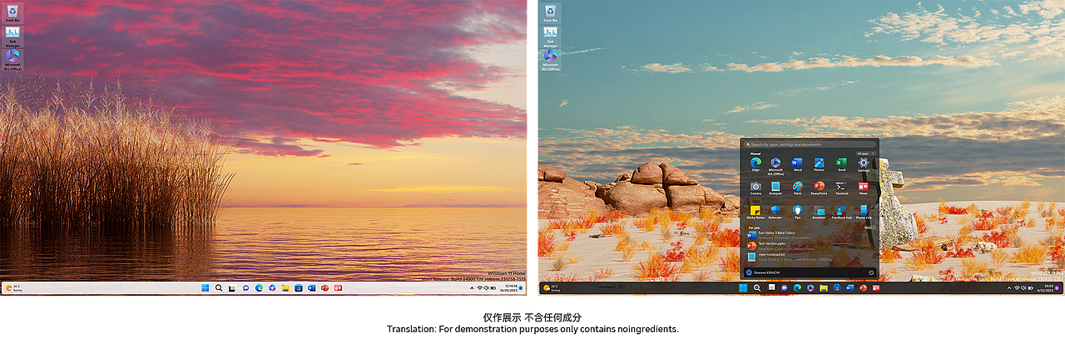The image size is (1065, 348).
Task: Open Task Manager shortcut on desert wallpaper desktop
Action: coord(550,35)
